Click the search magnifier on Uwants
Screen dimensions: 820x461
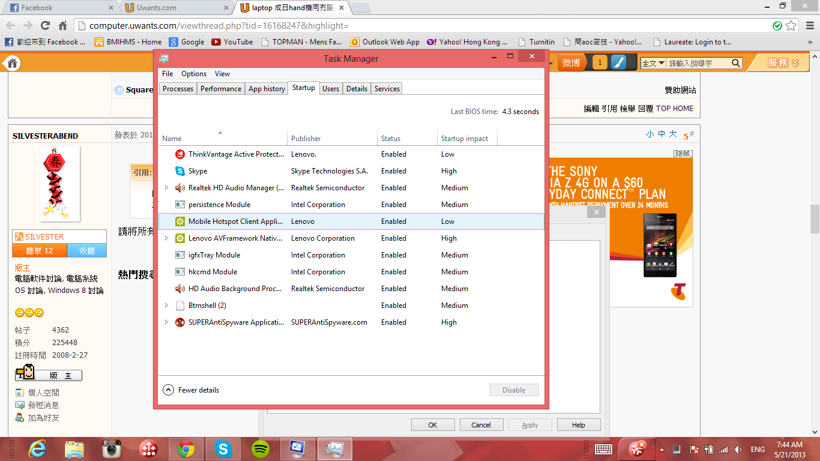click(x=736, y=63)
